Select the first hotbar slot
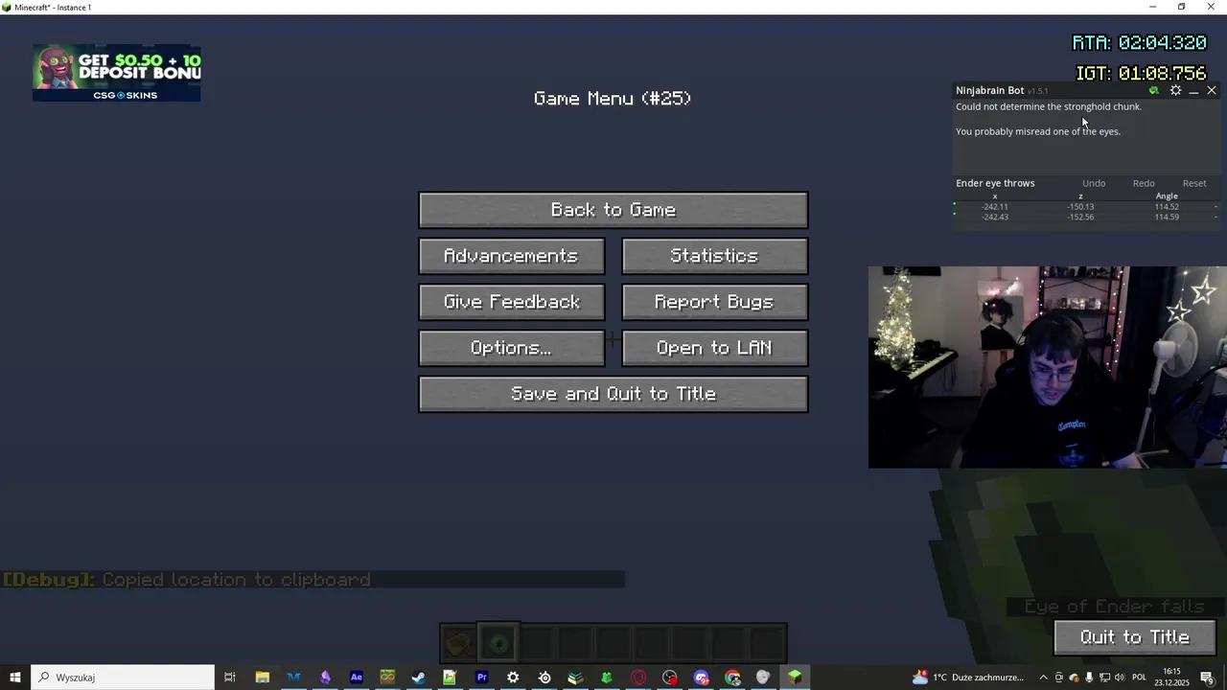The height and width of the screenshot is (690, 1227). (460, 643)
